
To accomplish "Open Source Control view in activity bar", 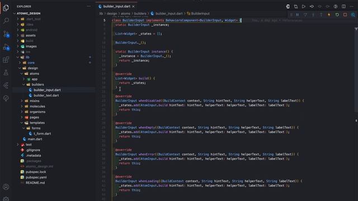I will 6,34.
